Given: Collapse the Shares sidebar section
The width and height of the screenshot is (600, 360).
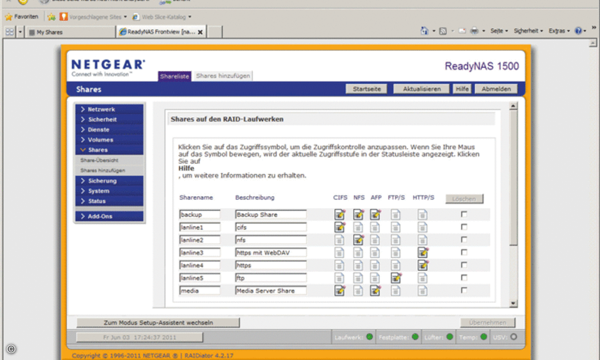Looking at the screenshot, I should tap(109, 150).
